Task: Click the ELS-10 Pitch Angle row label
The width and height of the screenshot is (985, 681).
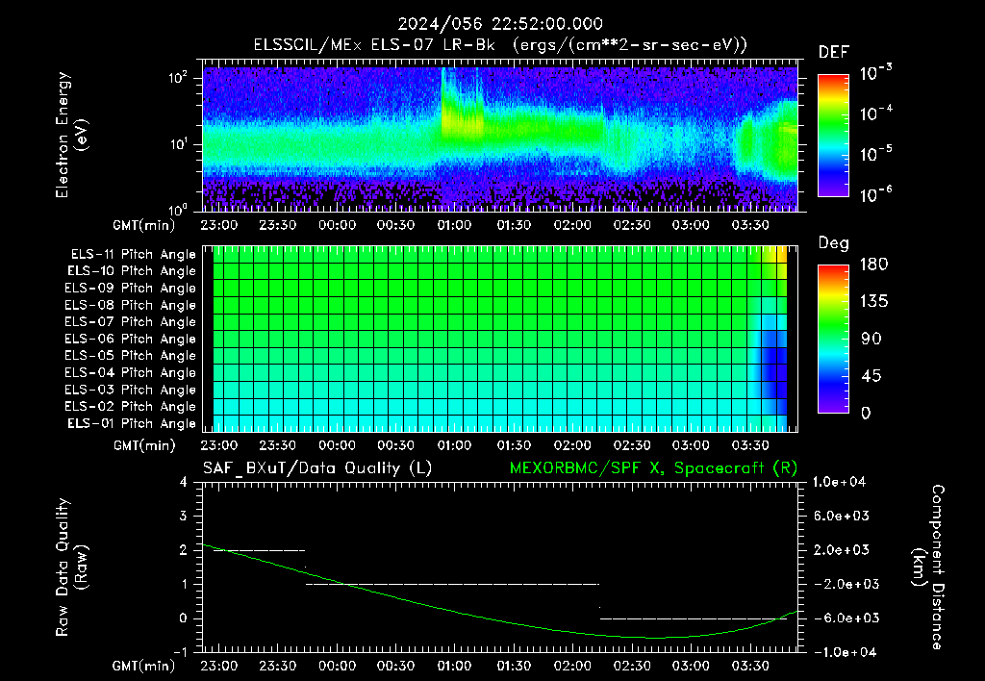Action: pyautogui.click(x=132, y=271)
